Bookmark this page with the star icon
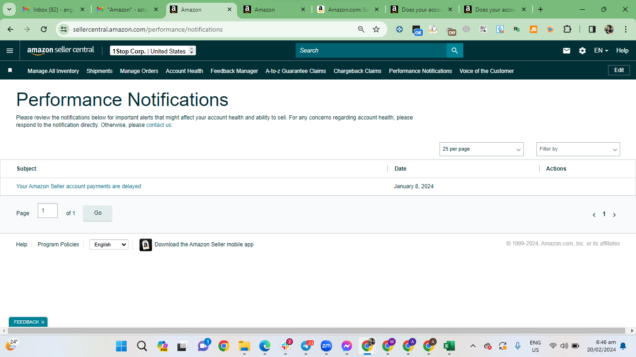 coord(376,29)
